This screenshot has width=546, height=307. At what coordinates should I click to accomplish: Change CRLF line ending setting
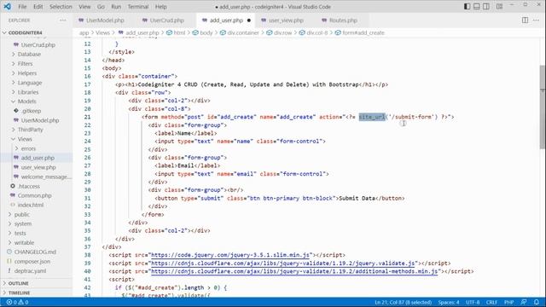(x=491, y=302)
